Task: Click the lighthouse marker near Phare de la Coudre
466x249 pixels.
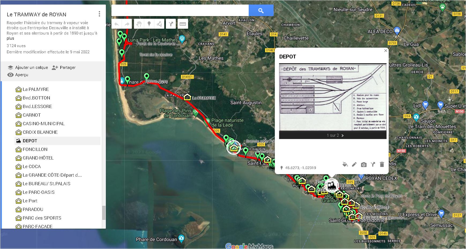Action: [122, 80]
